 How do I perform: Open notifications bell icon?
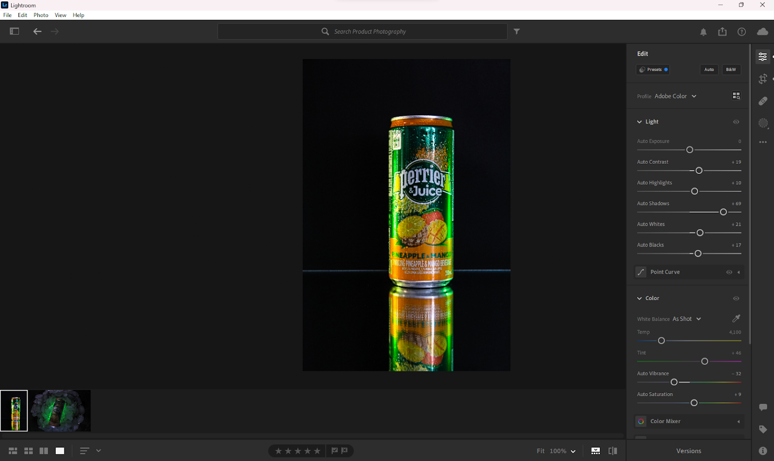coord(703,32)
